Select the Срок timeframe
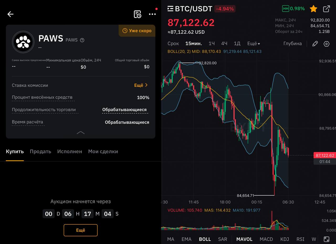Image resolution: width=336 pixels, height=244 pixels. (x=173, y=44)
